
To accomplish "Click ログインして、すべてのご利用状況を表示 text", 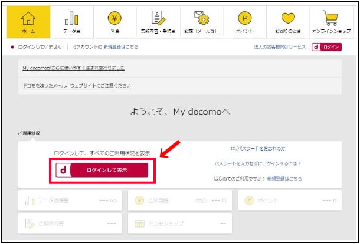I will (x=102, y=153).
